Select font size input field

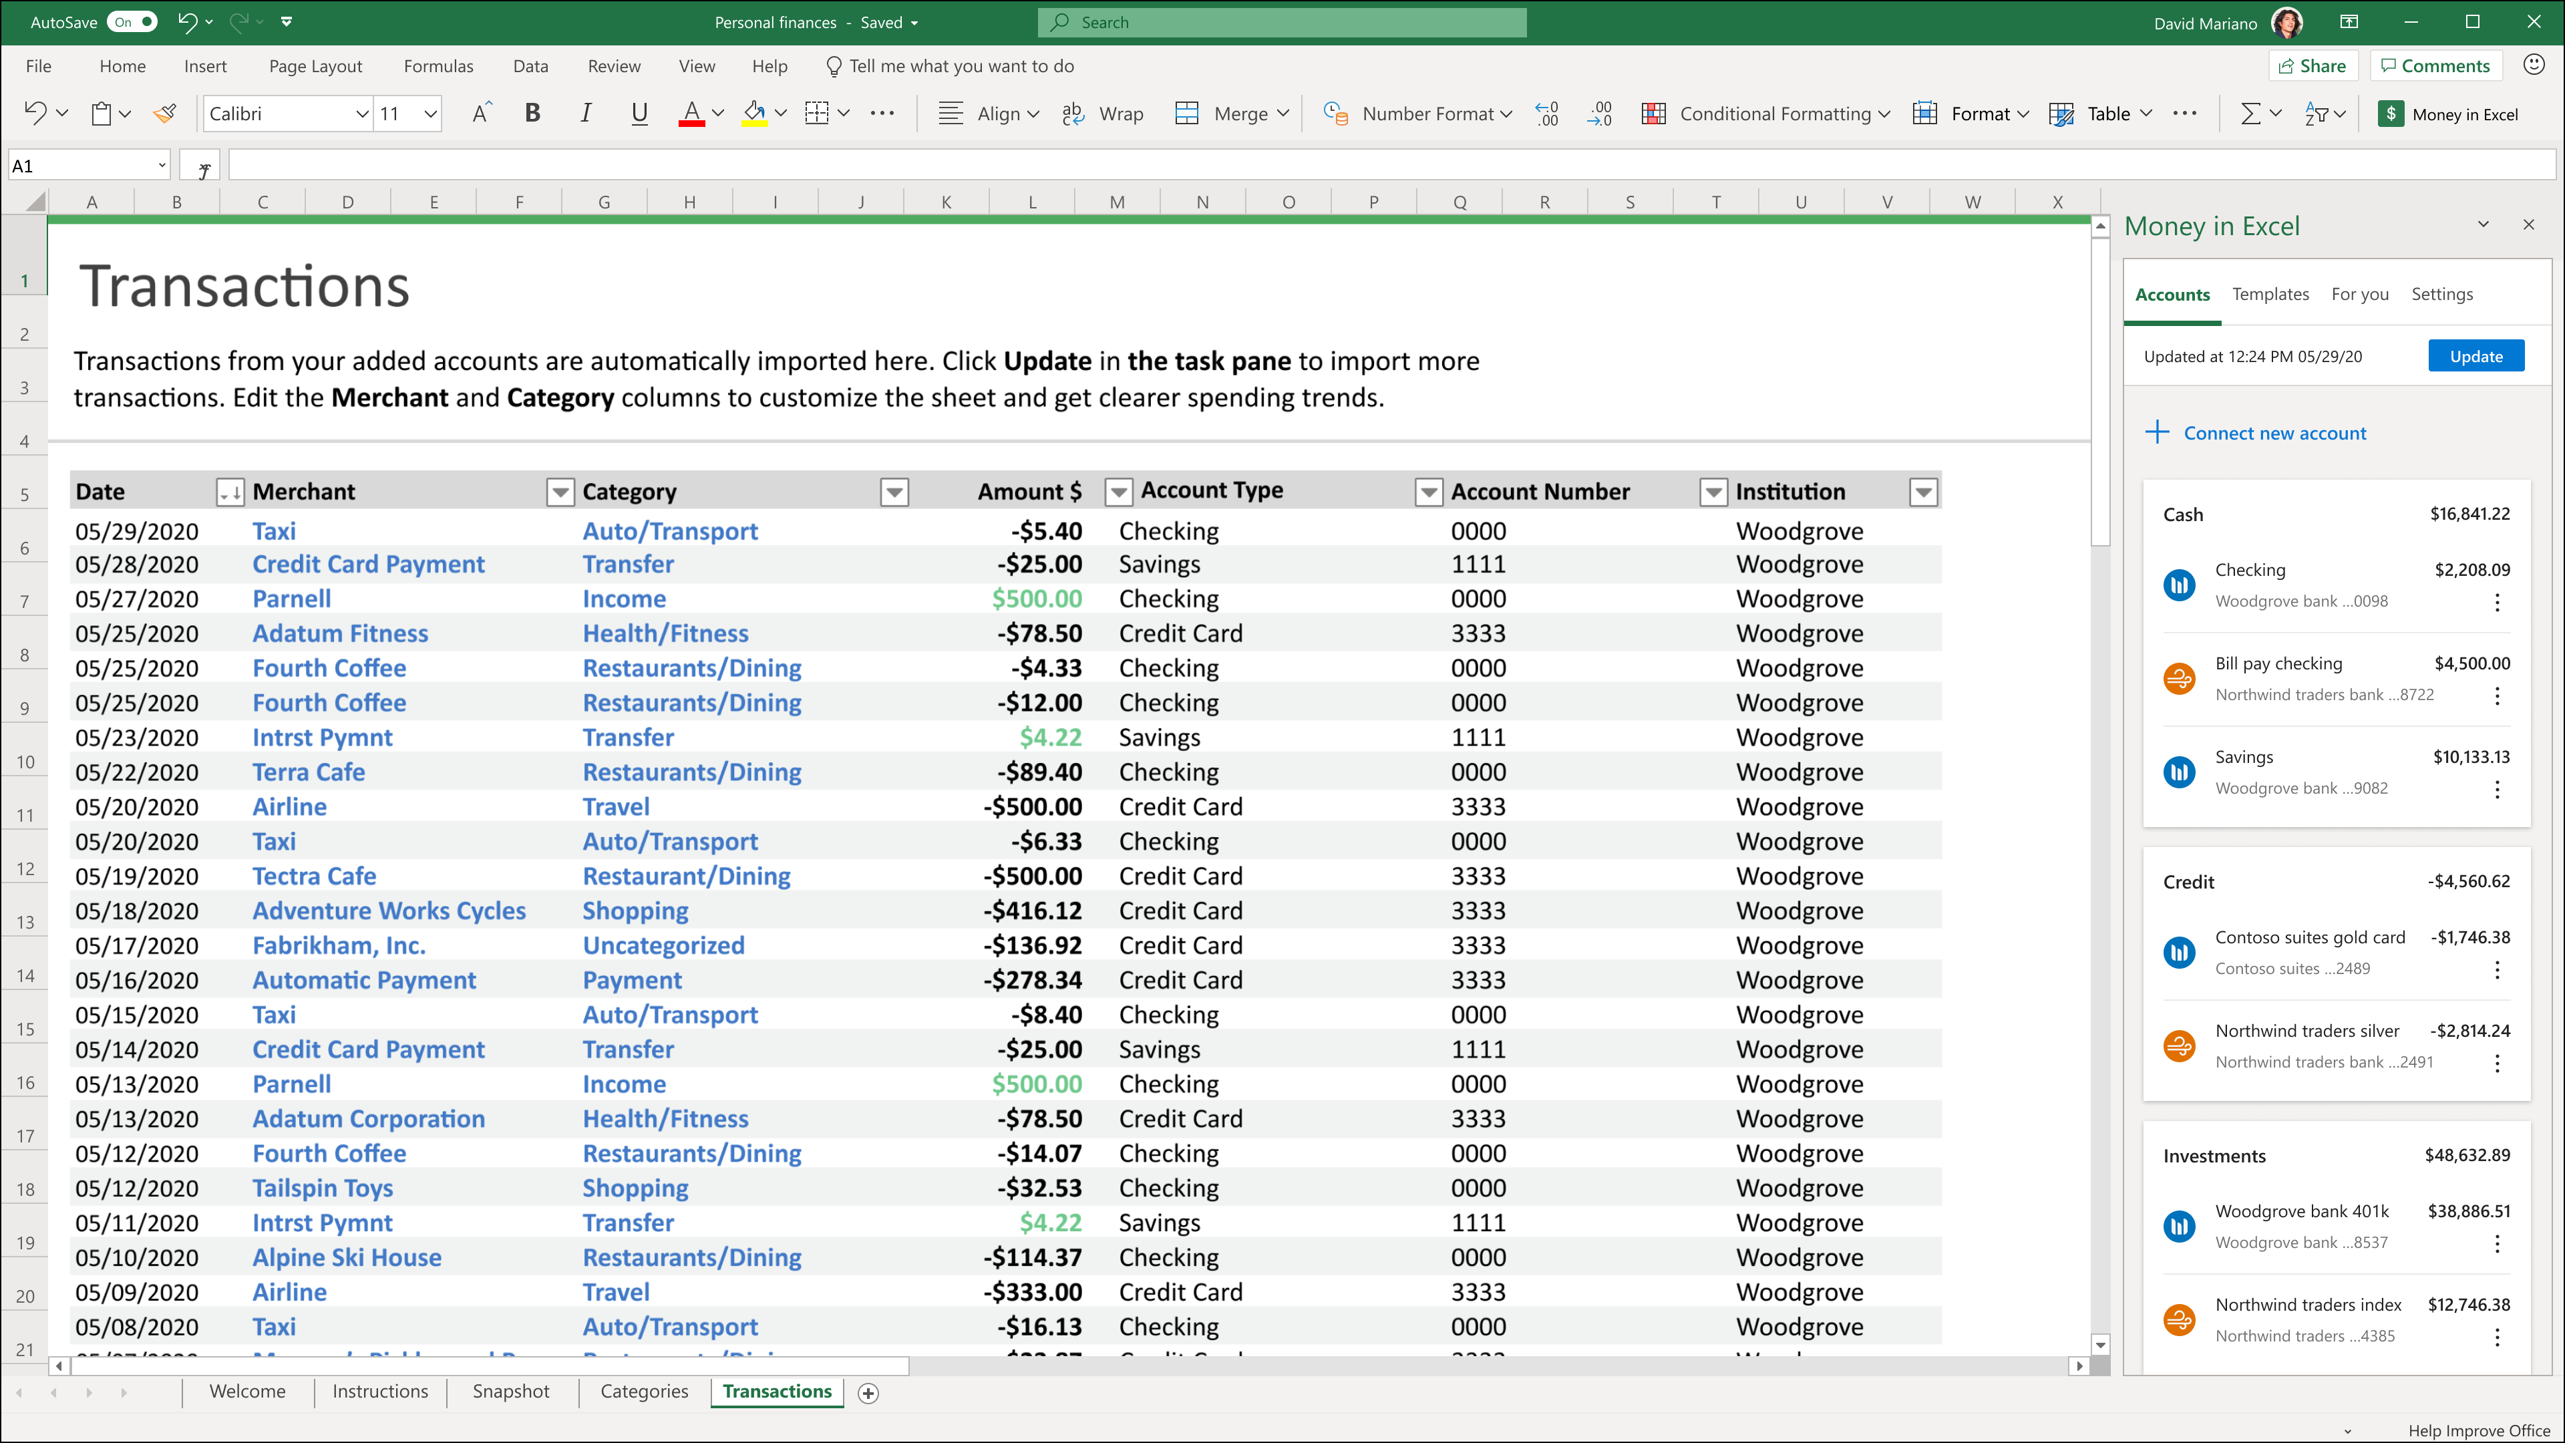point(395,113)
